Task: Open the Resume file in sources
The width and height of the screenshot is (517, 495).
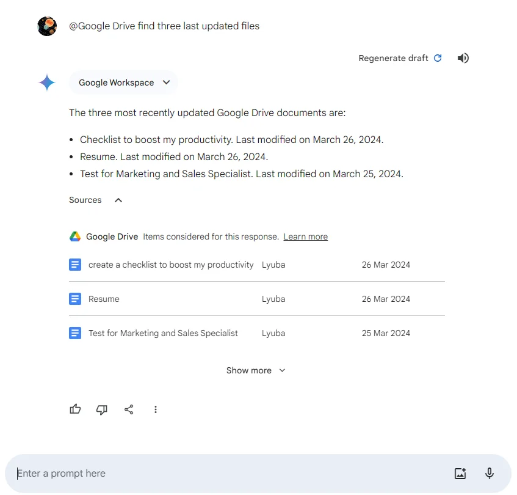Action: 104,299
